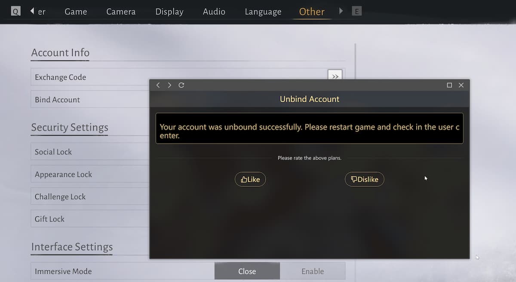Click the forward arrow in the popup browser

pos(169,85)
